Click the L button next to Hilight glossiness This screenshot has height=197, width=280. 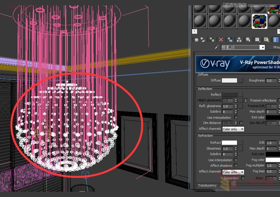245,100
